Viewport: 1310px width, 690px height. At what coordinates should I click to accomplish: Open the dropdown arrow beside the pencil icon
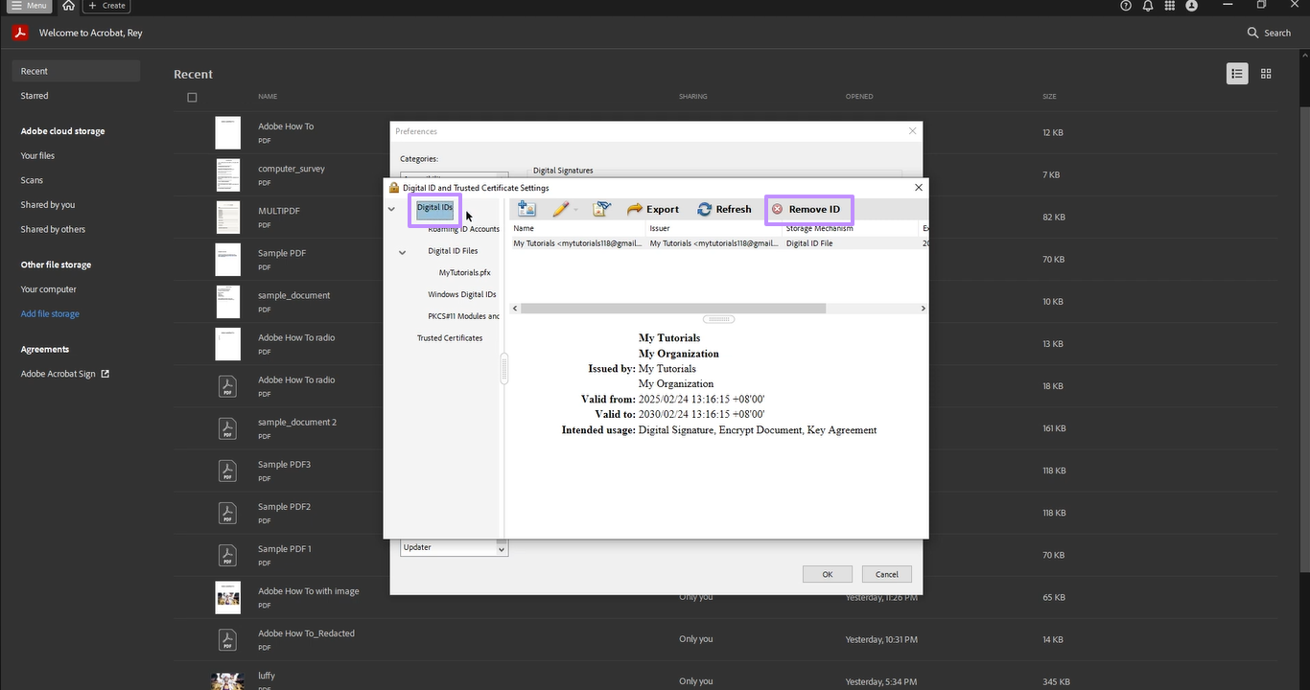point(576,210)
